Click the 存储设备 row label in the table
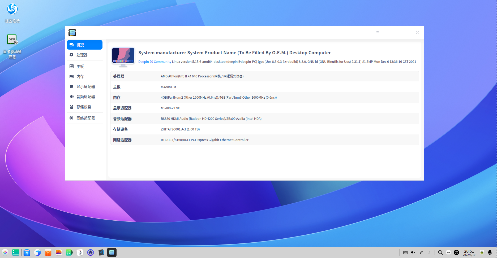Image resolution: width=497 pixels, height=258 pixels. tap(121, 129)
